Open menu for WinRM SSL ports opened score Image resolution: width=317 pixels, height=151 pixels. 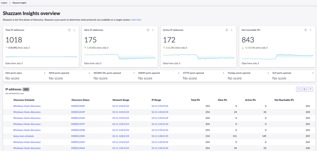(134, 73)
